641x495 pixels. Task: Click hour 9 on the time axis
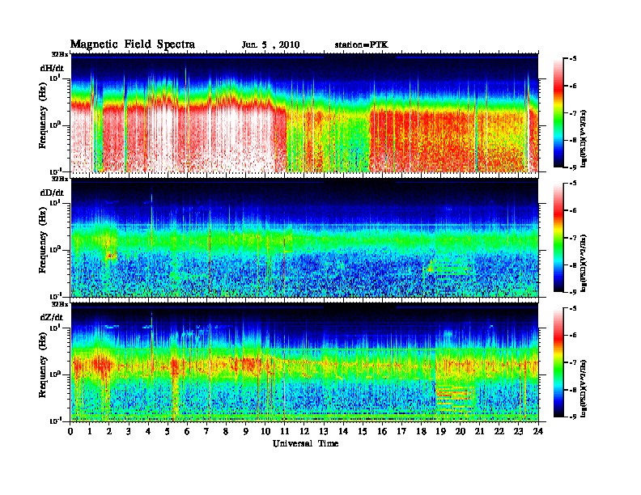pyautogui.click(x=246, y=432)
